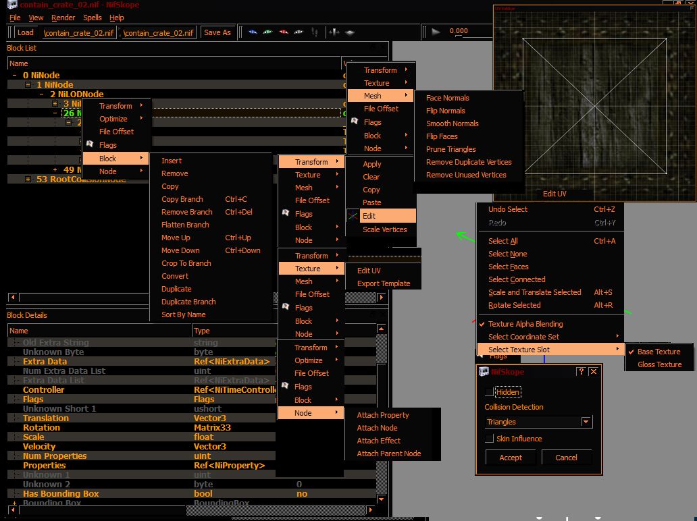This screenshot has width=697, height=521.
Task: Click Block Details scrollbar down arrow
Action: point(381,499)
